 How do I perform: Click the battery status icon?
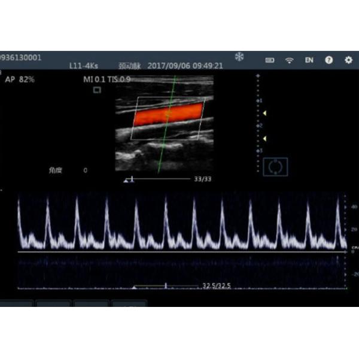point(270,60)
